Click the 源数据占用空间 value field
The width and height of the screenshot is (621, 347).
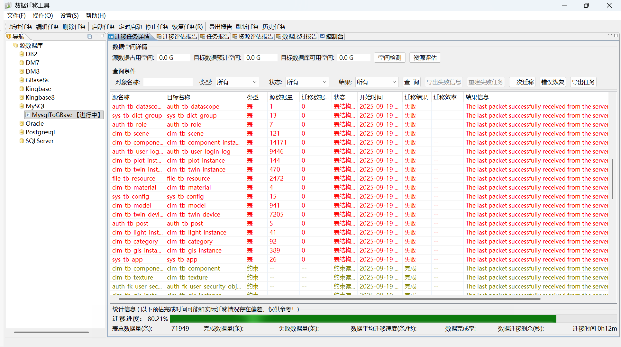(x=174, y=58)
